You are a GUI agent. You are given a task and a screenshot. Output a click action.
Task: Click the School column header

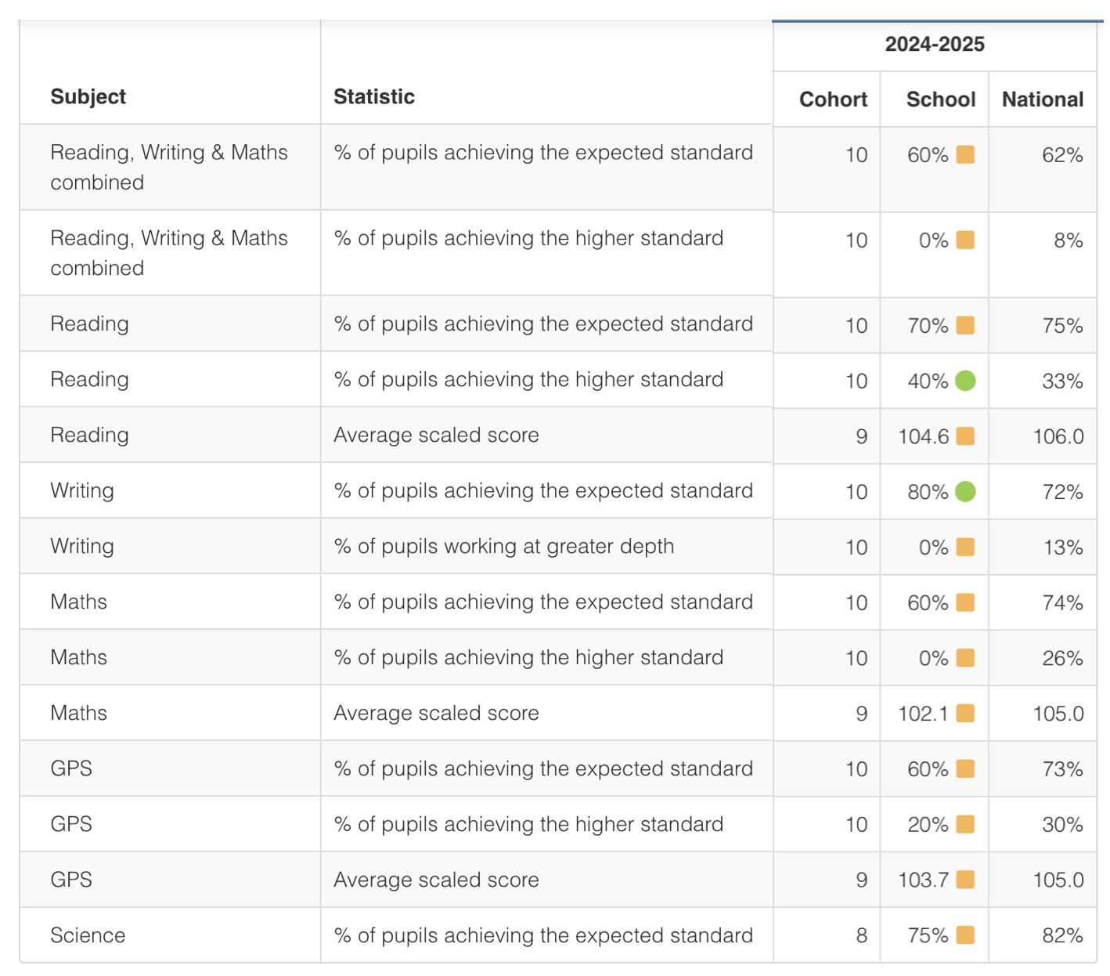click(941, 99)
